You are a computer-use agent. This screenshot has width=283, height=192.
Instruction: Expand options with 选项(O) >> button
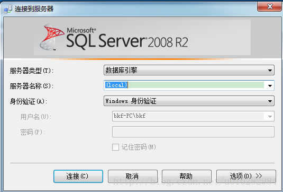point(246,176)
